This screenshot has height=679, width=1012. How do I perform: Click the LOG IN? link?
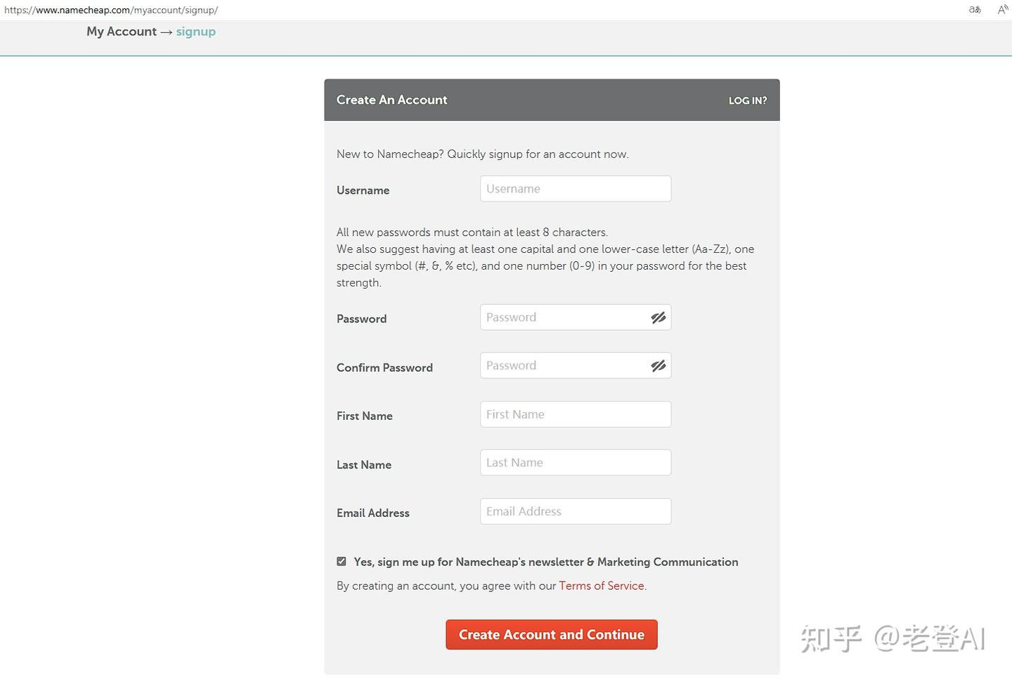click(x=747, y=100)
